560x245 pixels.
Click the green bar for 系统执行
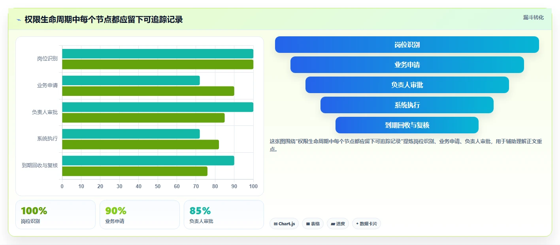tap(140, 144)
